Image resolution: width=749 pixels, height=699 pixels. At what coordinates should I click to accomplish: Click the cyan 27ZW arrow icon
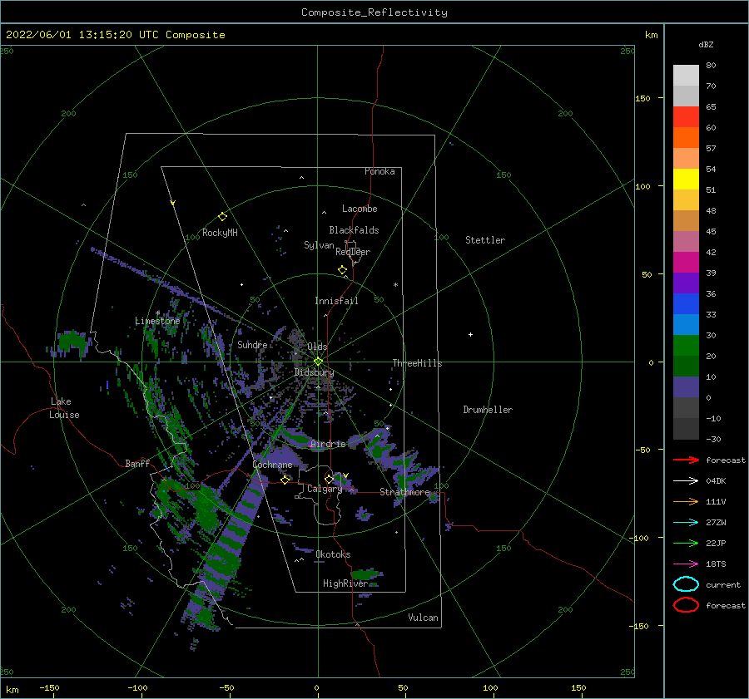[x=686, y=523]
